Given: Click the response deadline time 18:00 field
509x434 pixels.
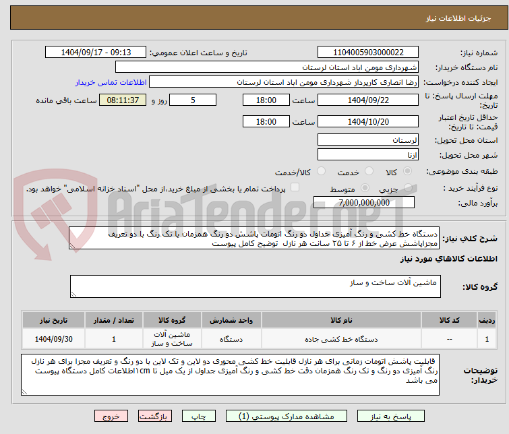Looking at the screenshot, I should pos(266,100).
